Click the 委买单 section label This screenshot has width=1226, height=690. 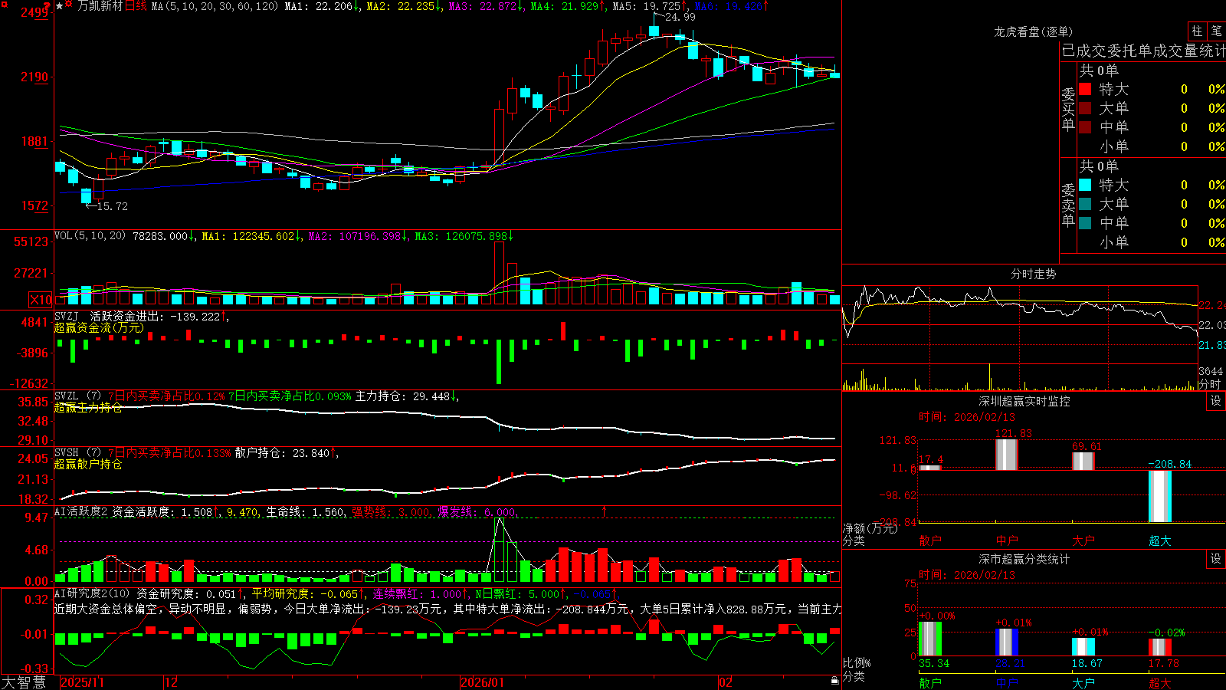coord(1068,109)
